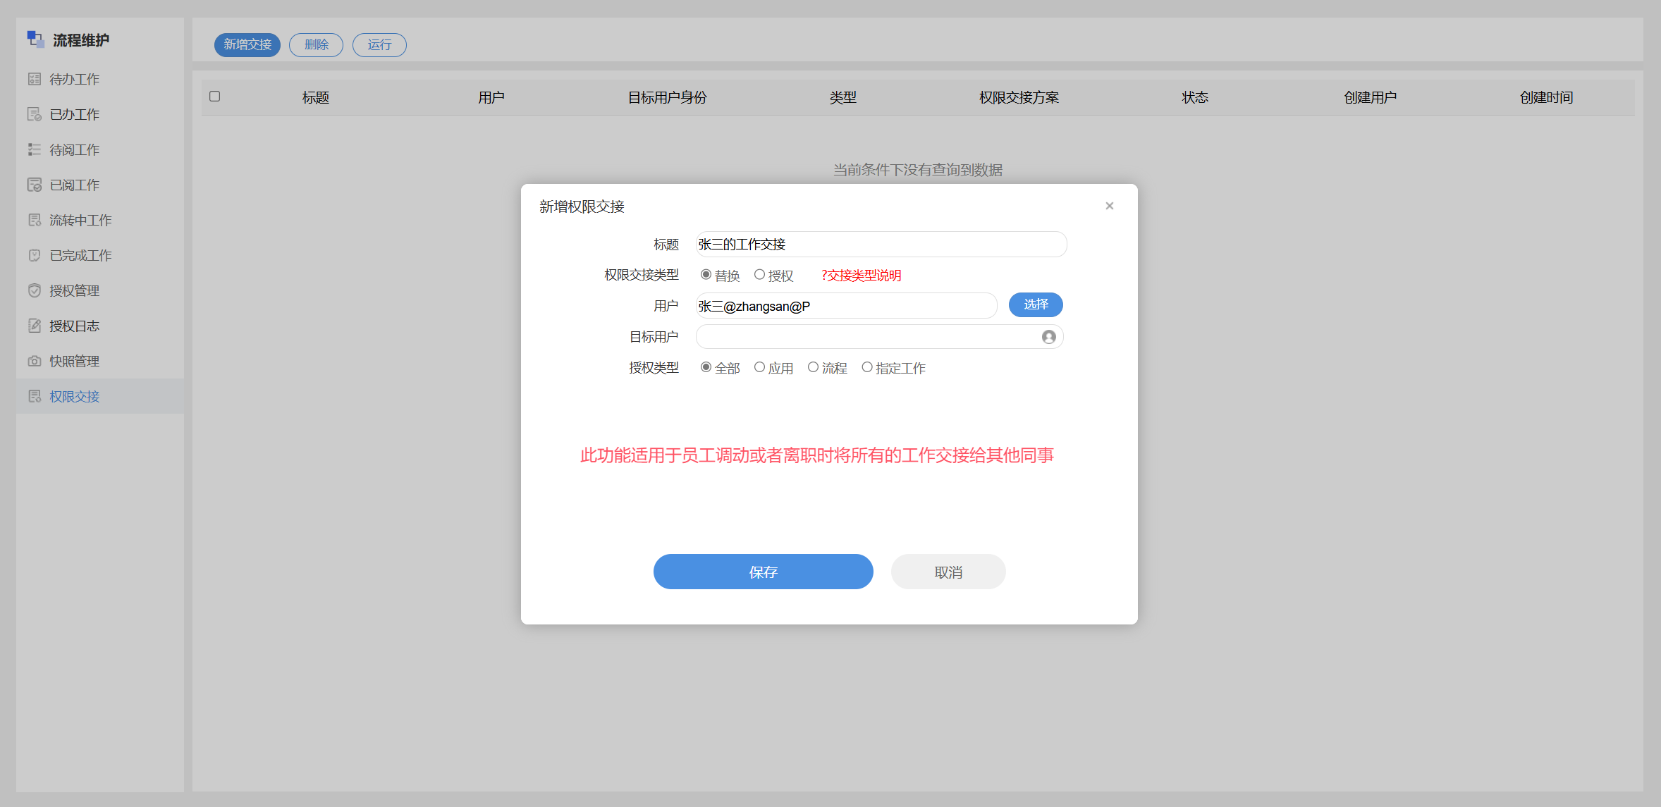Choose 指定工作 authorization type
This screenshot has height=807, width=1661.
[x=867, y=367]
